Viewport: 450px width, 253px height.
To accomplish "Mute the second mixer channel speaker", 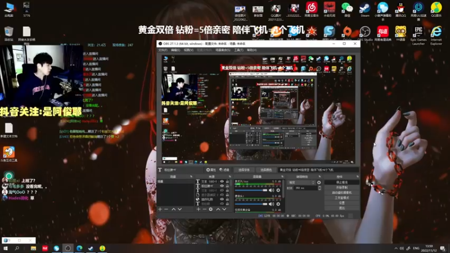I will [x=271, y=204].
